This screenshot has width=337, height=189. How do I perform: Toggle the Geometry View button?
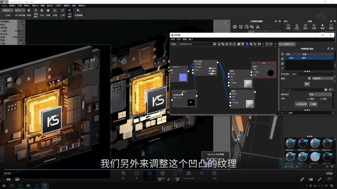coord(69,13)
